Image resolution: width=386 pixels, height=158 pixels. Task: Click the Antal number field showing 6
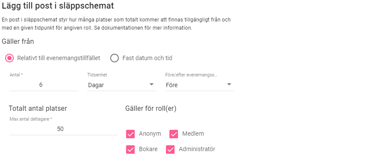[x=44, y=85]
